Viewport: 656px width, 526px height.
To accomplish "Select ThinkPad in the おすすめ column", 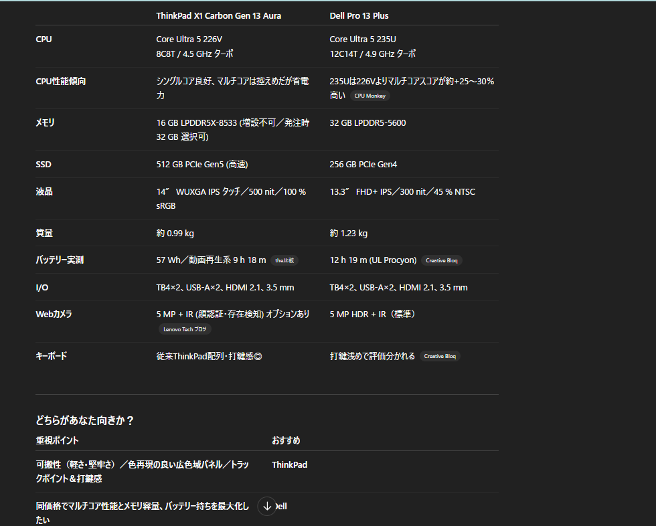I will [289, 464].
